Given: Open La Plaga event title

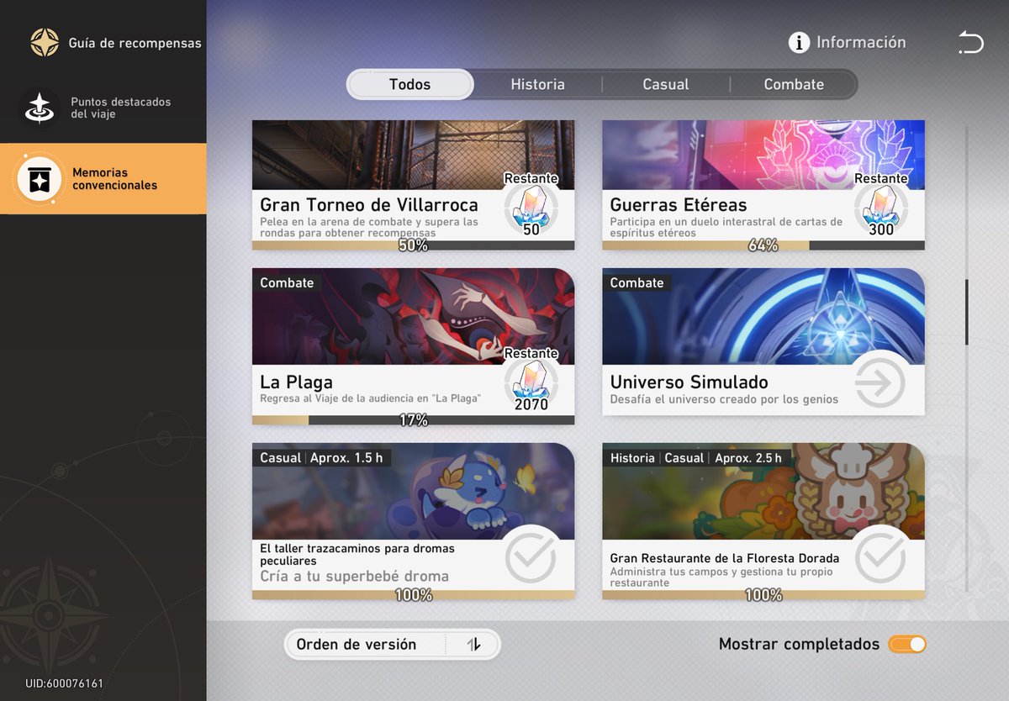Looking at the screenshot, I should pos(296,382).
